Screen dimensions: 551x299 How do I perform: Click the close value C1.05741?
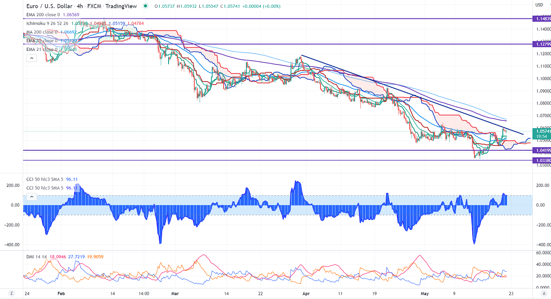(x=230, y=6)
